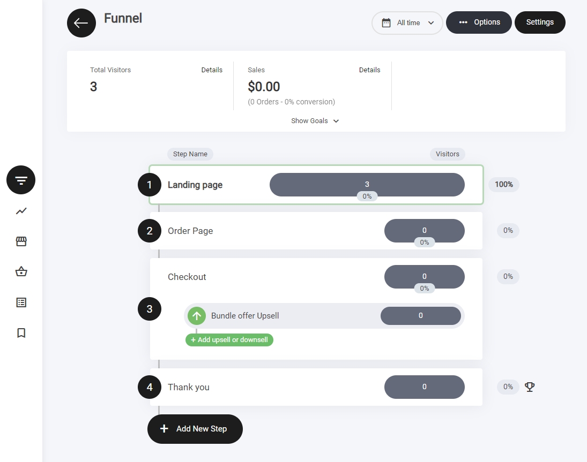
Task: Open the analytics line chart icon
Action: (21, 211)
